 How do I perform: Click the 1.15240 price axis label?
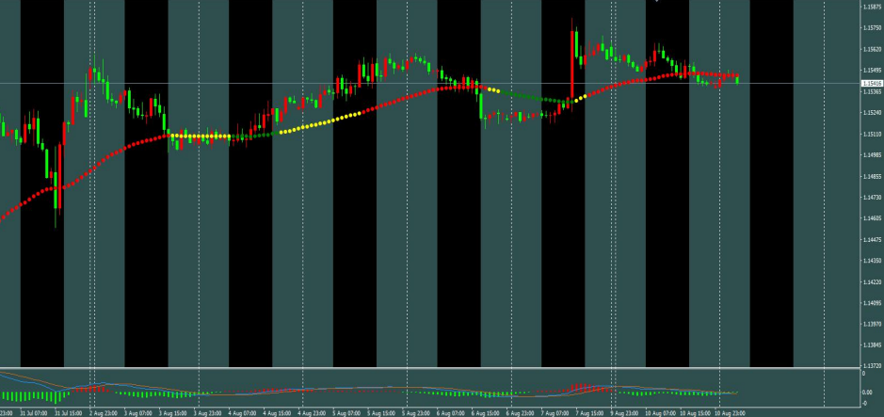[x=873, y=113]
